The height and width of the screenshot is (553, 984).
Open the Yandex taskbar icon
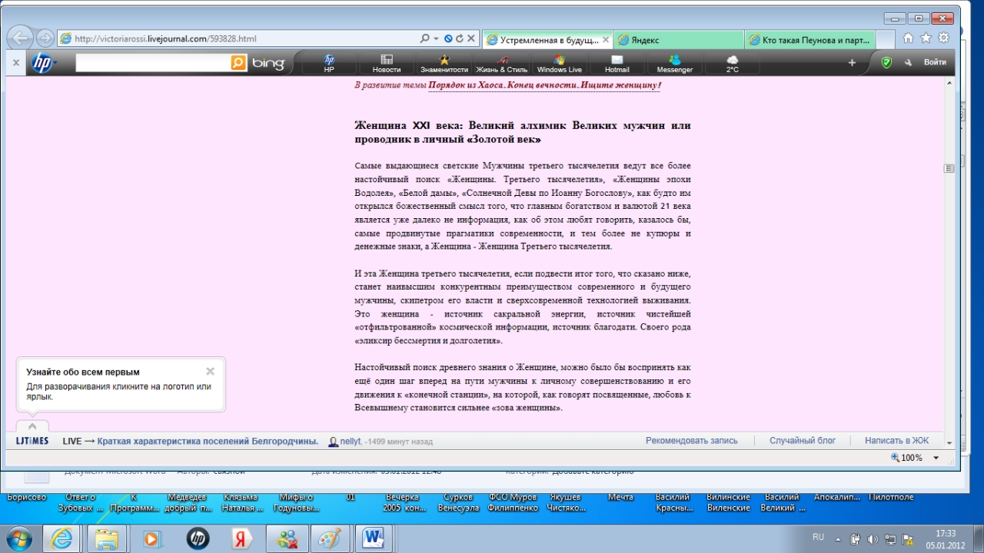point(243,538)
